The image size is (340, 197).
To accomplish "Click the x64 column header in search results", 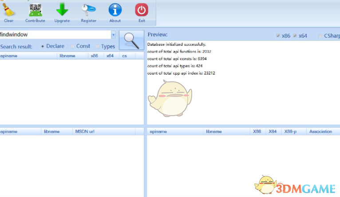I will coord(112,56).
